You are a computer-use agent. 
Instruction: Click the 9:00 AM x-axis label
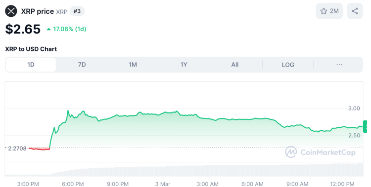click(297, 184)
